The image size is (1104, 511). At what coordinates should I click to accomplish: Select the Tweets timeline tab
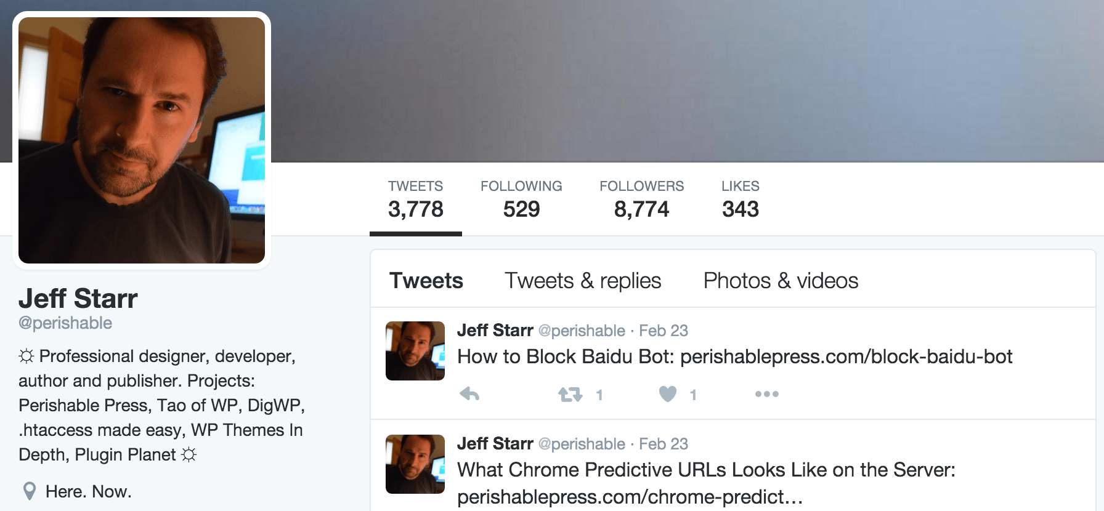426,281
